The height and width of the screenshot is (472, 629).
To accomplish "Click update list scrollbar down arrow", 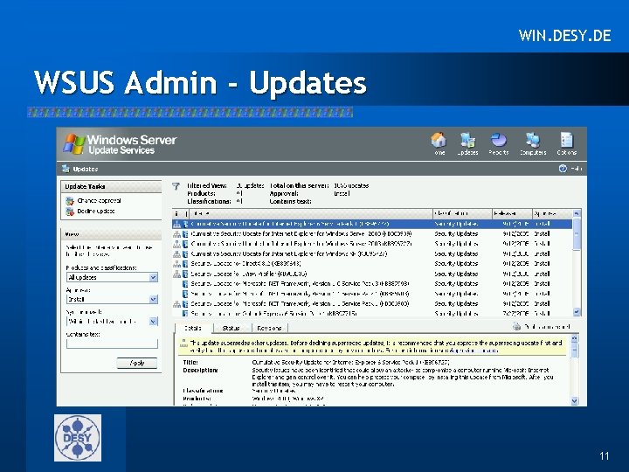I will point(577,311).
